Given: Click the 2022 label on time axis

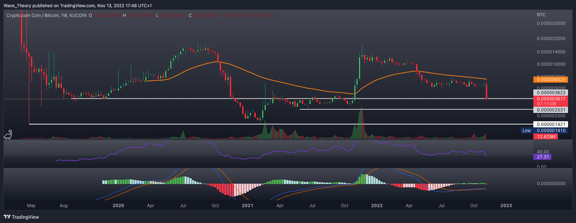Looking at the screenshot, I should pos(377,206).
